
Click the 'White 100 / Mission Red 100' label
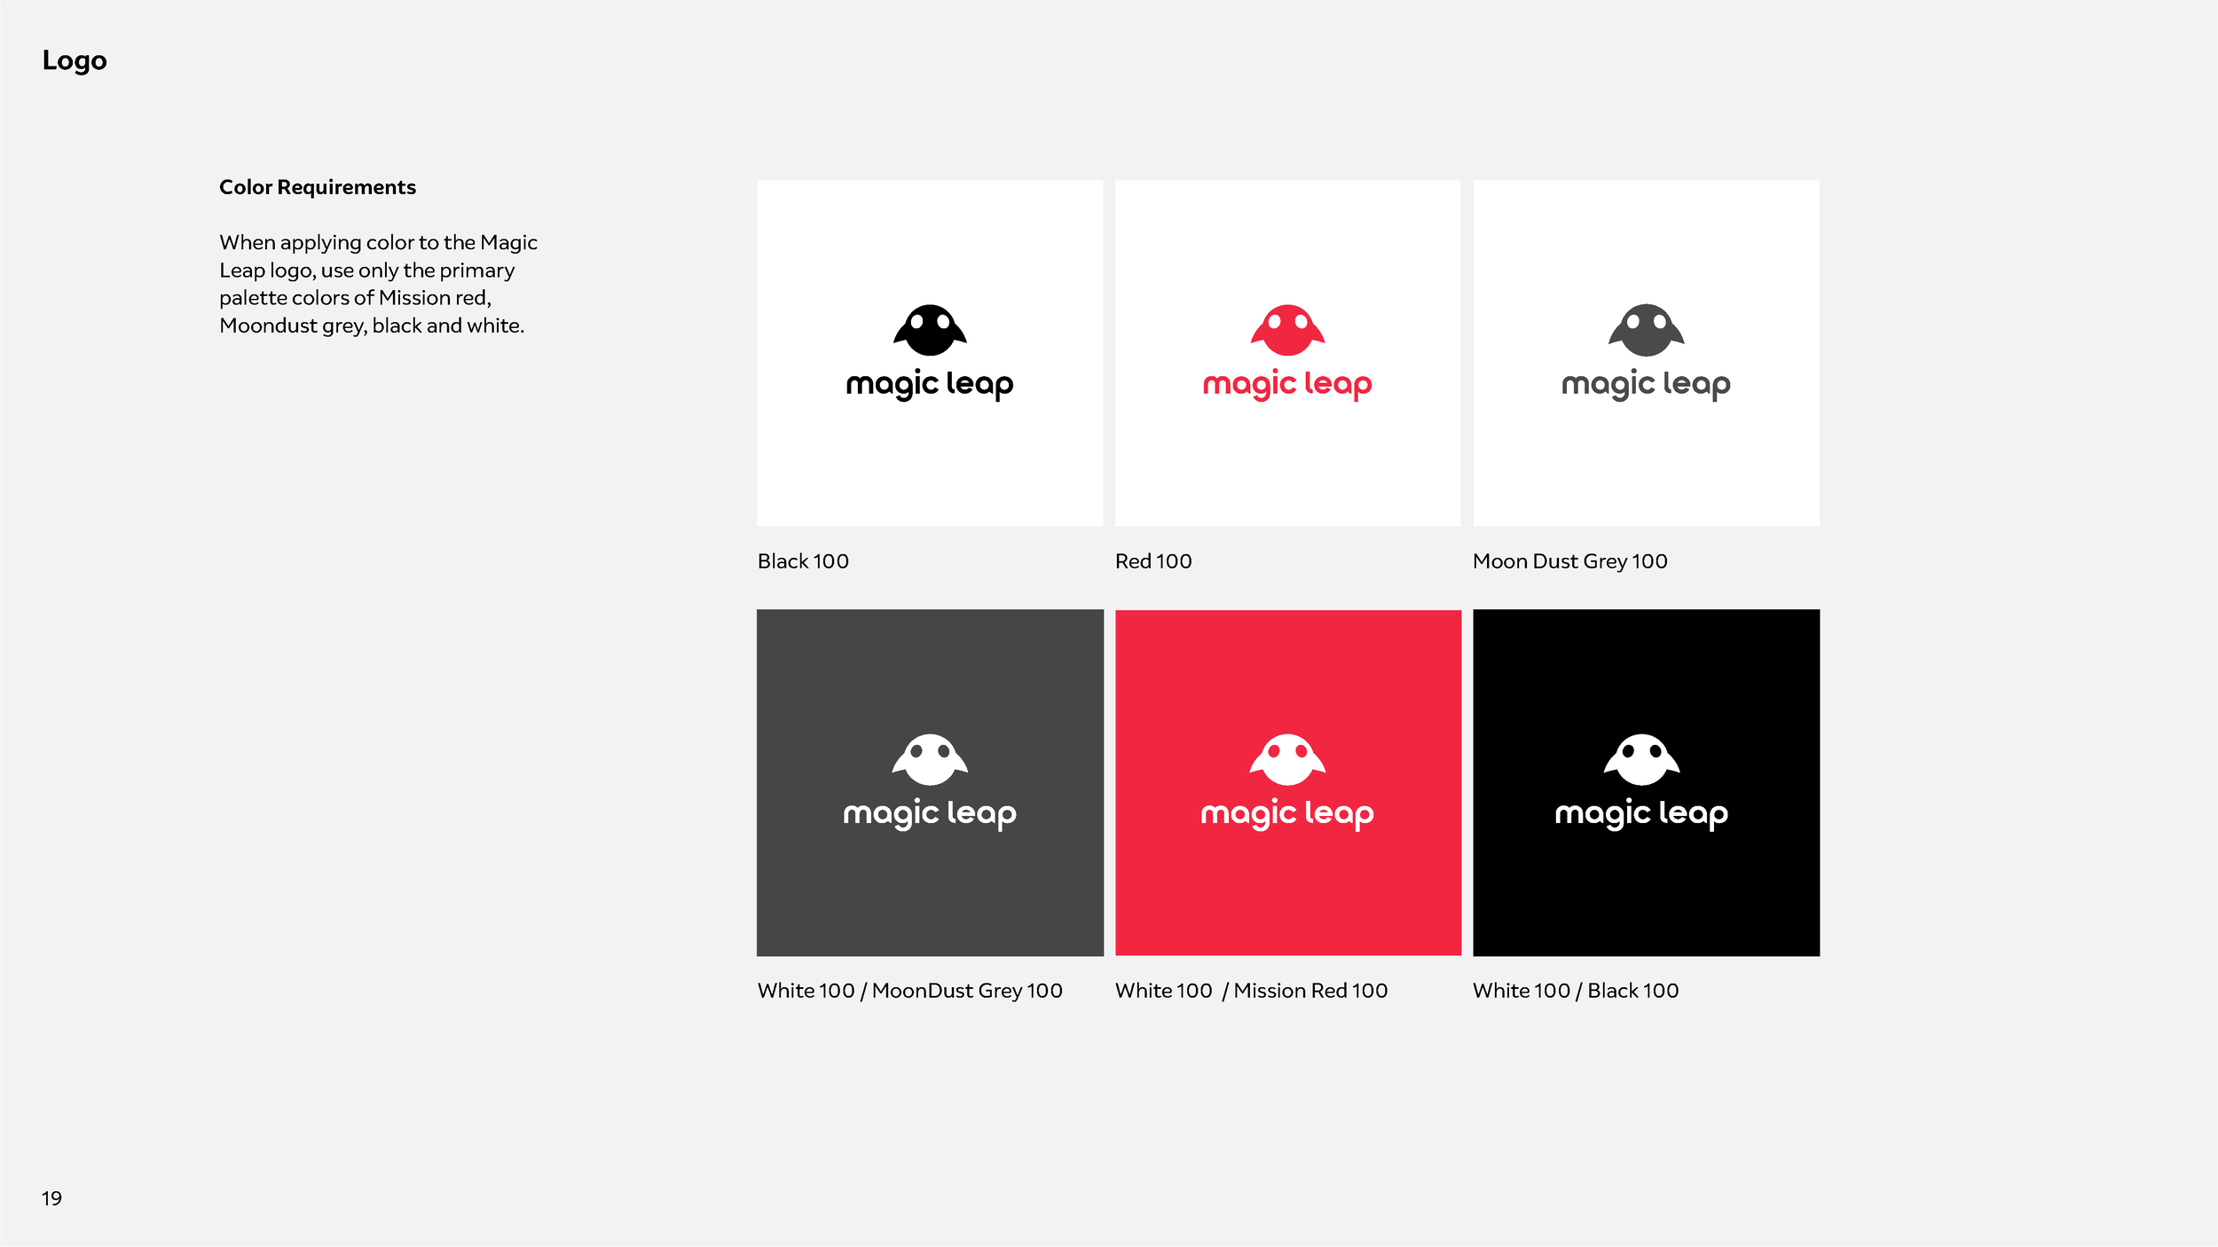[x=1251, y=990]
